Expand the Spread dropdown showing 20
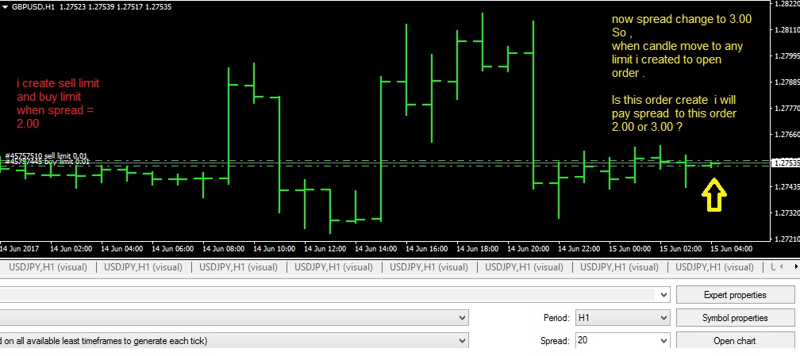Image resolution: width=800 pixels, height=356 pixels. pos(663,340)
